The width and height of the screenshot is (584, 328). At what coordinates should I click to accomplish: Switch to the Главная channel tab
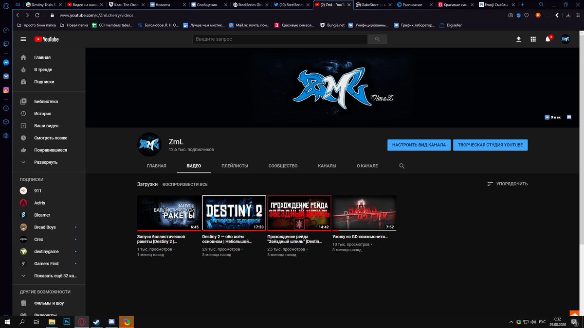[156, 166]
